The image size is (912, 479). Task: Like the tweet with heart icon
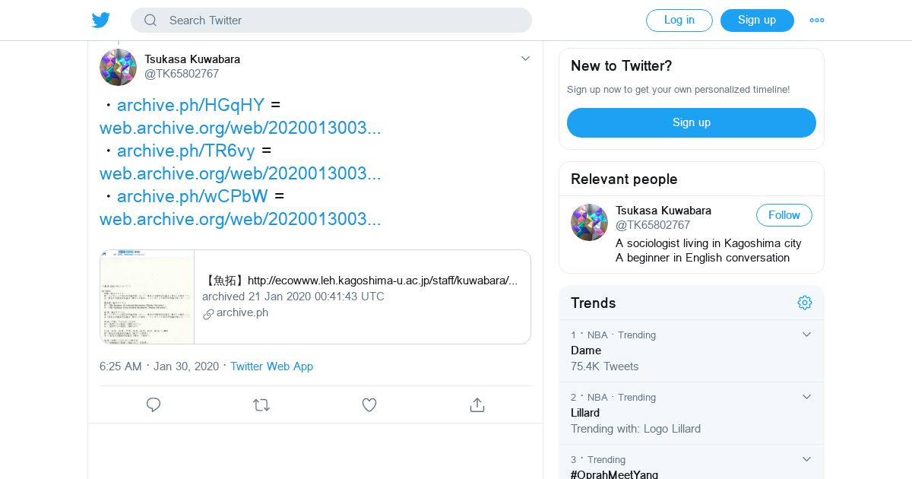point(369,405)
